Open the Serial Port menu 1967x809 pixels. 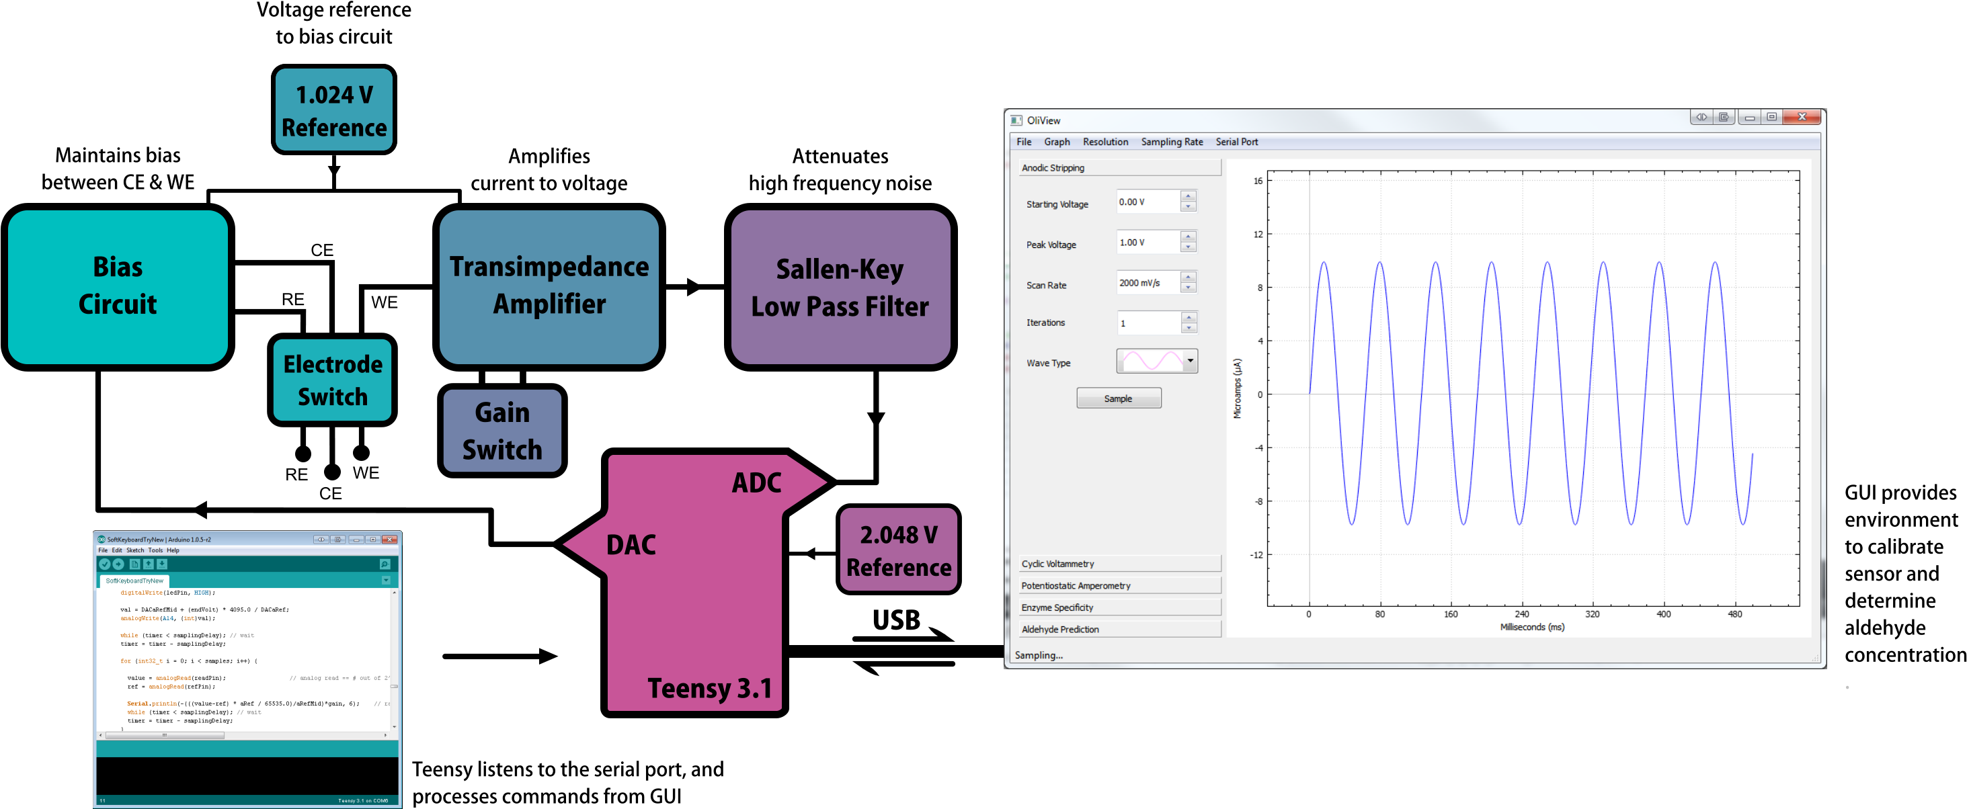pyautogui.click(x=1236, y=142)
